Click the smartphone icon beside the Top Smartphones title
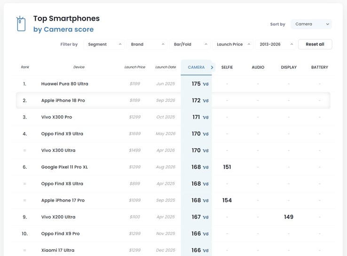The height and width of the screenshot is (256, 347). tap(21, 23)
